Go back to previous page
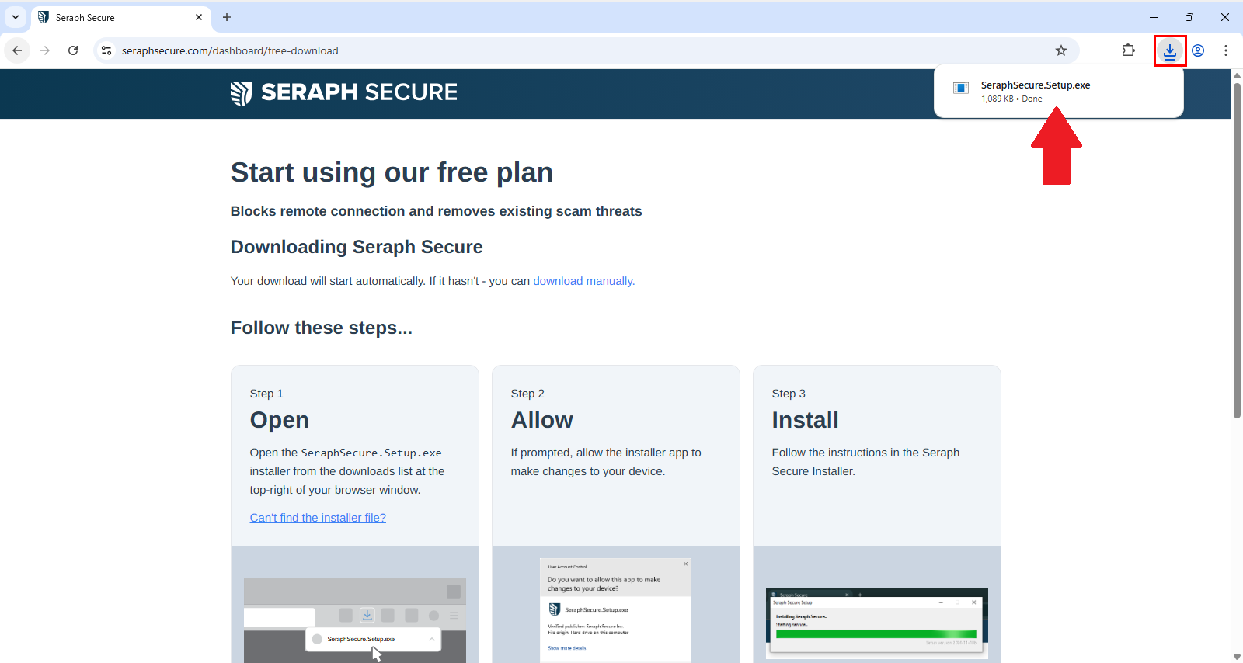The height and width of the screenshot is (663, 1243). 17,50
